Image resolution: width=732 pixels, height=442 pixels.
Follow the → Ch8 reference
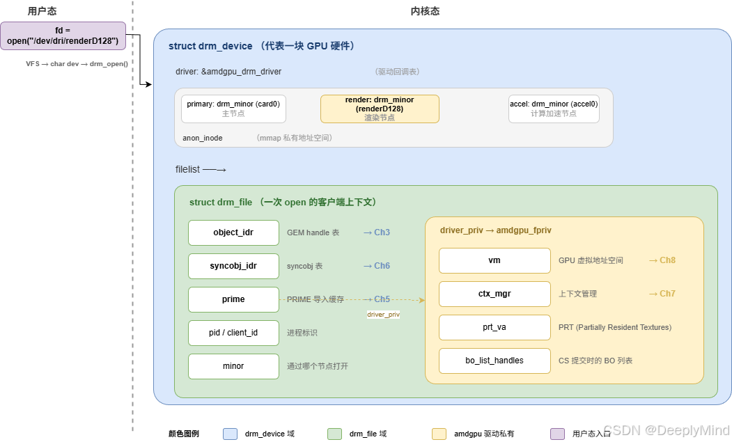click(x=662, y=260)
